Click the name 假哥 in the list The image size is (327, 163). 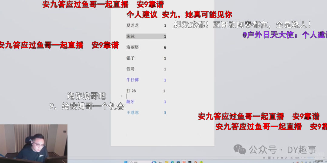pos(130,69)
